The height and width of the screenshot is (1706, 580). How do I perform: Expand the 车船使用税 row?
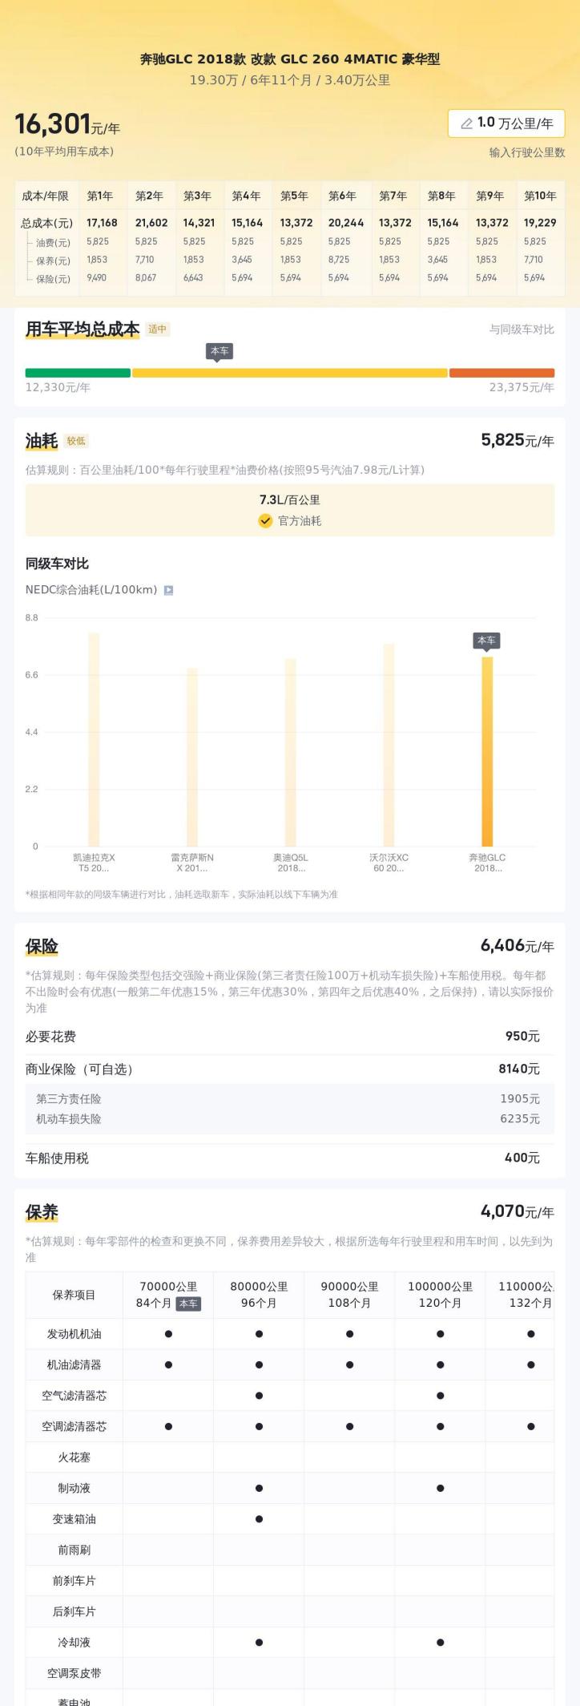pyautogui.click(x=288, y=1158)
